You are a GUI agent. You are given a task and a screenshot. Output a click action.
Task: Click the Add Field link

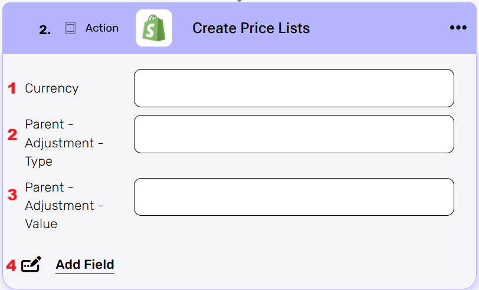coord(85,265)
